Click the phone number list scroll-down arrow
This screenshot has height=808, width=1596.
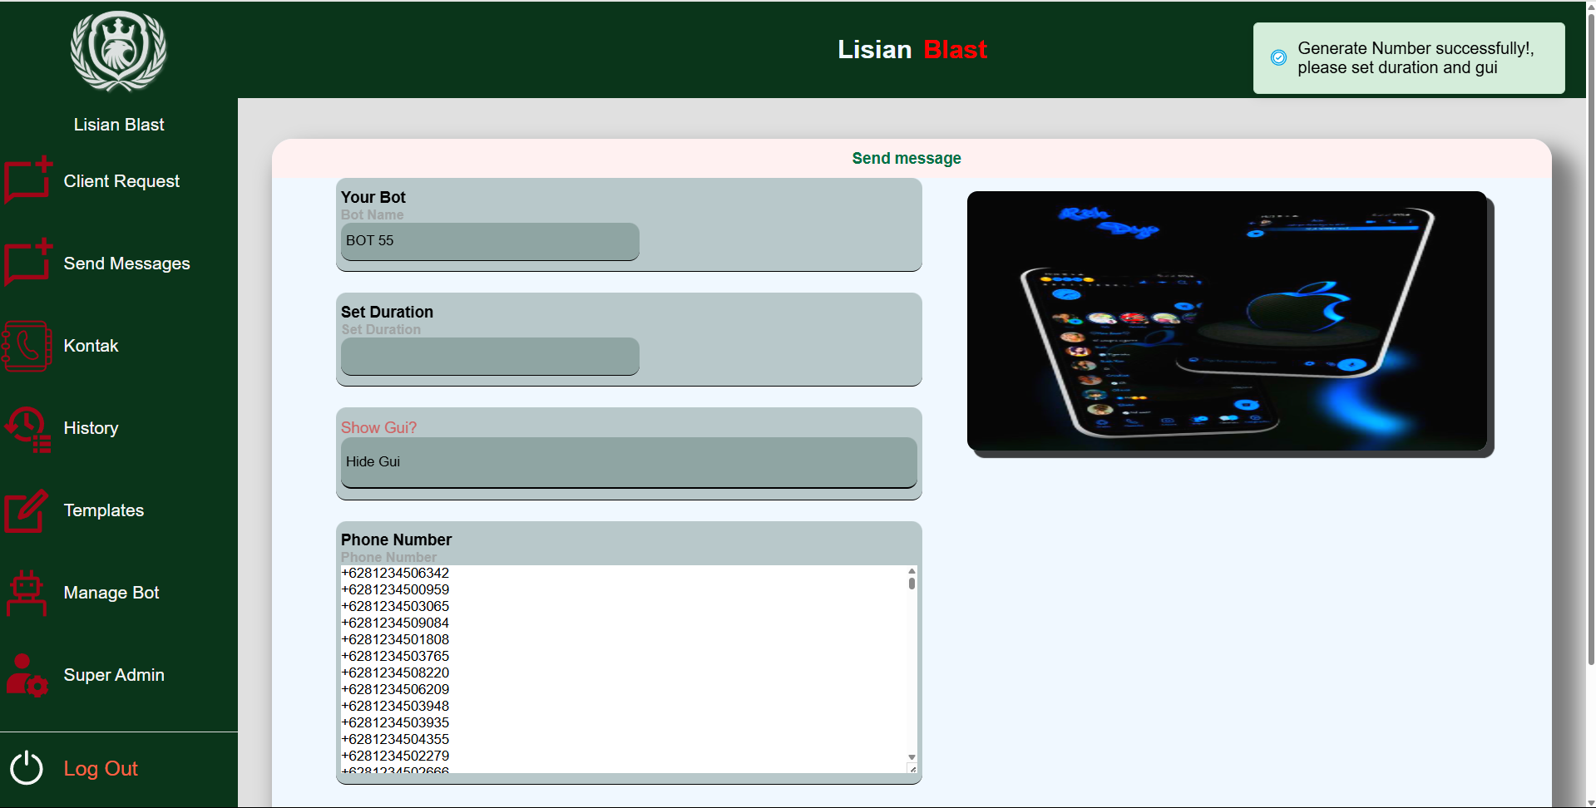(x=912, y=757)
